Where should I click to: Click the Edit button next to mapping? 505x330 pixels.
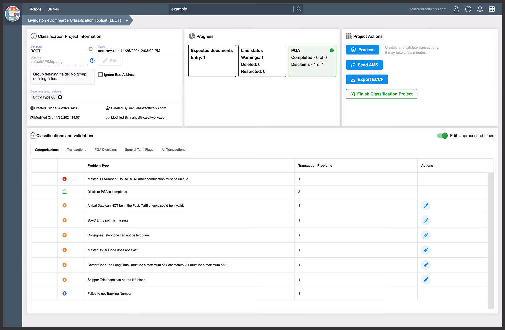pos(110,61)
